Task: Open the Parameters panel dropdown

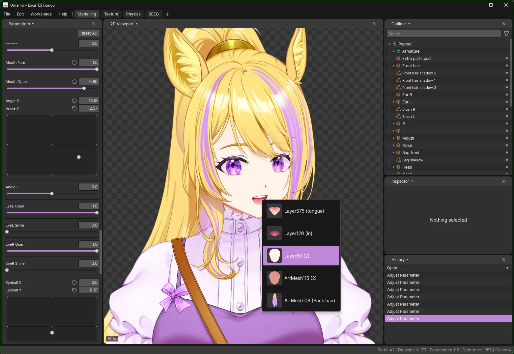Action: 21,24
